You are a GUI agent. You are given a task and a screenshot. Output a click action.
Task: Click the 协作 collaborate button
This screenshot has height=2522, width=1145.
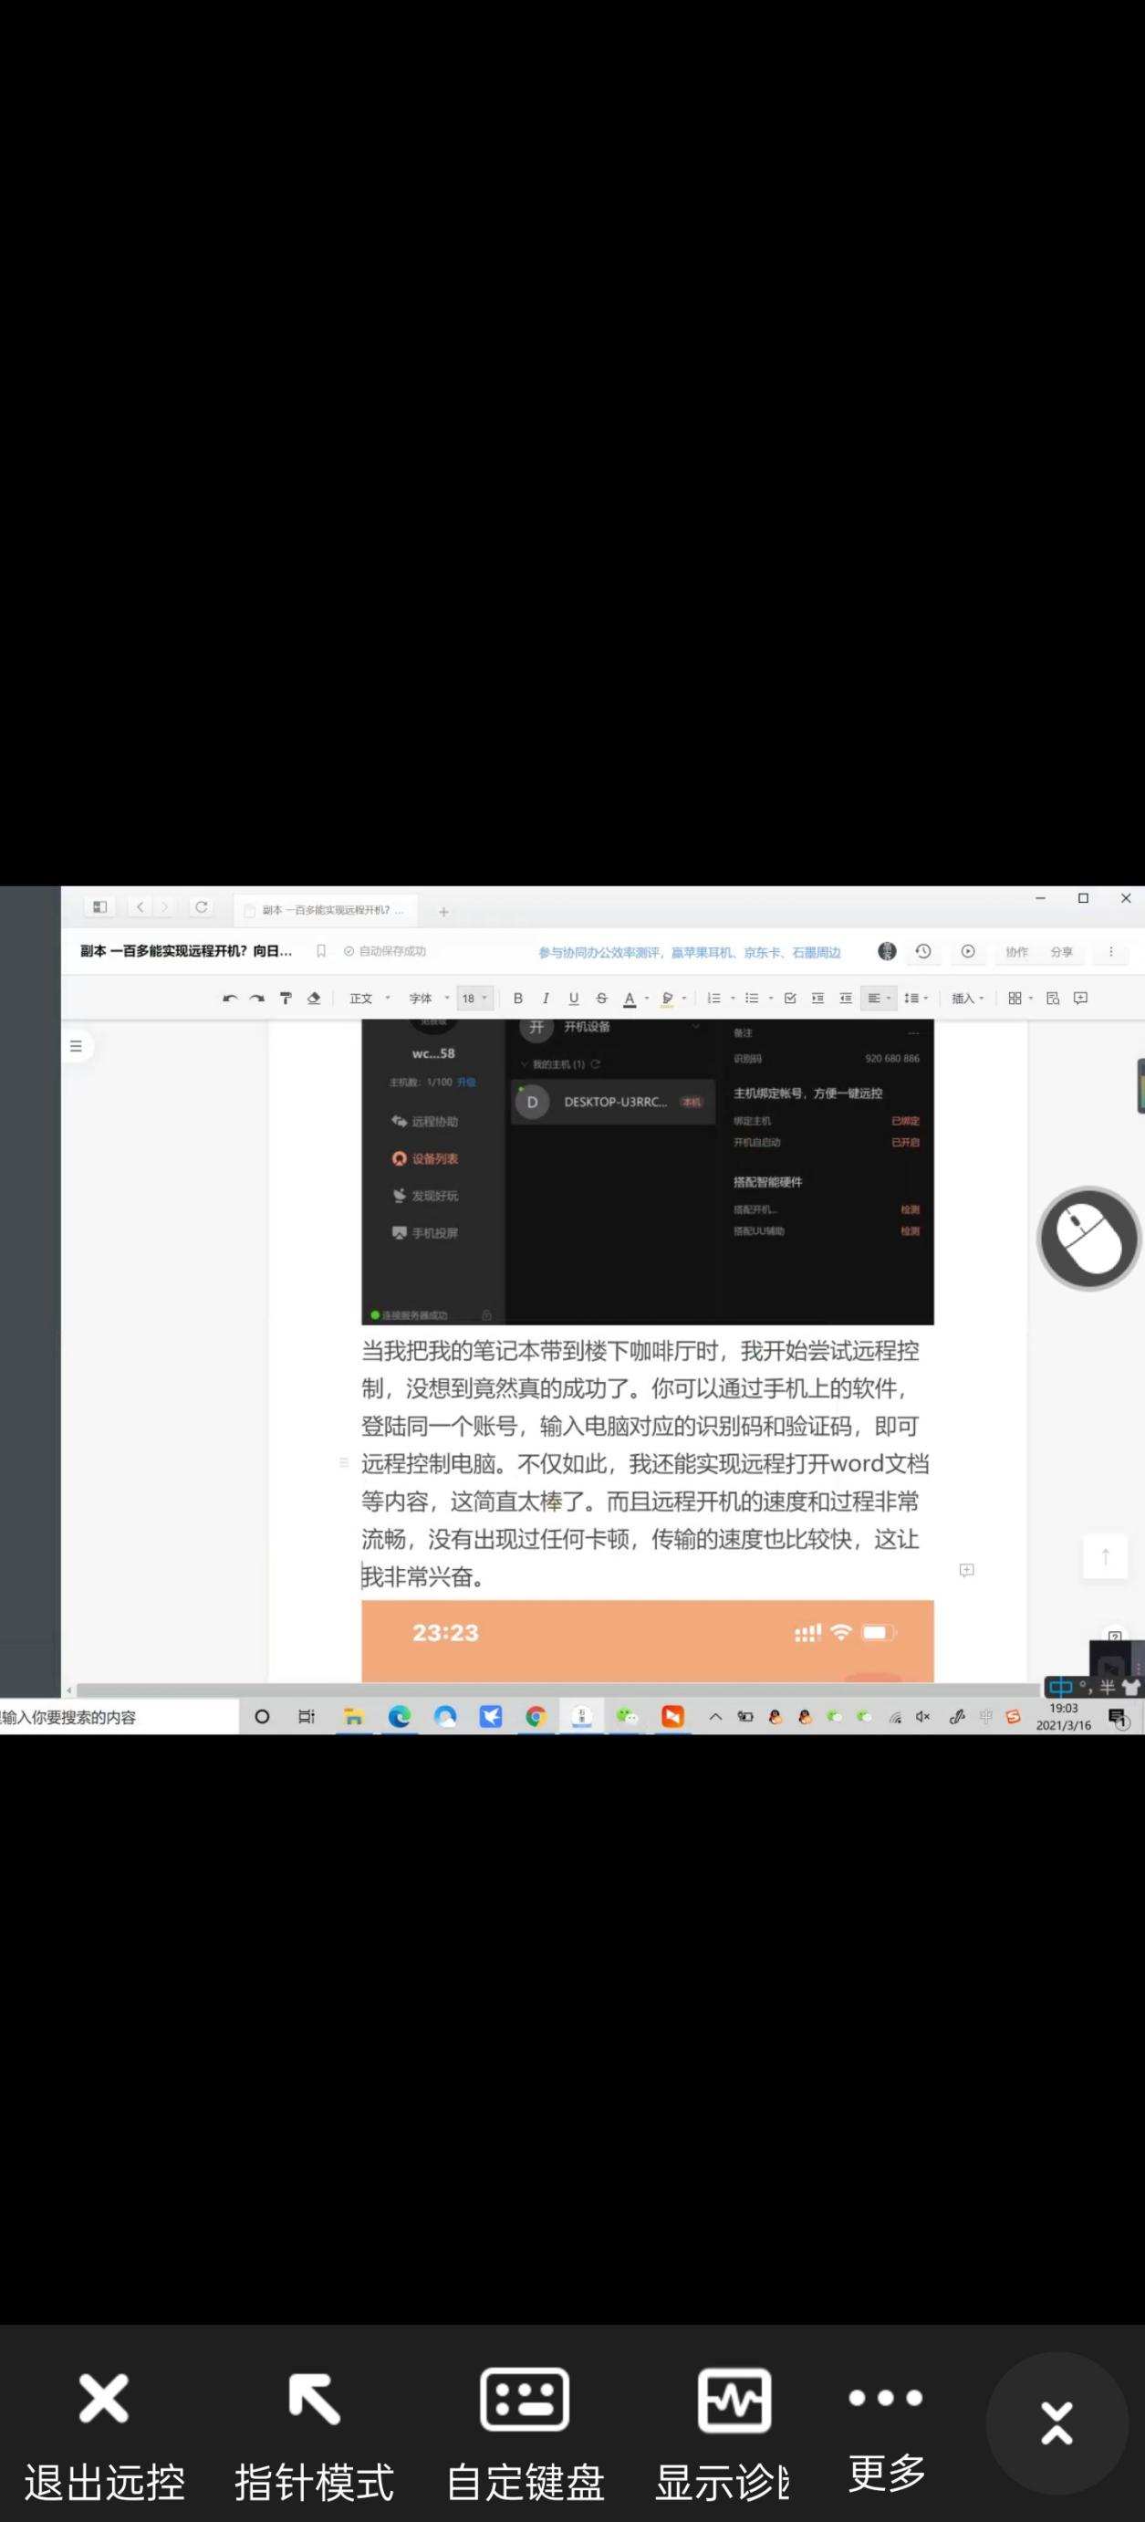coord(1016,952)
